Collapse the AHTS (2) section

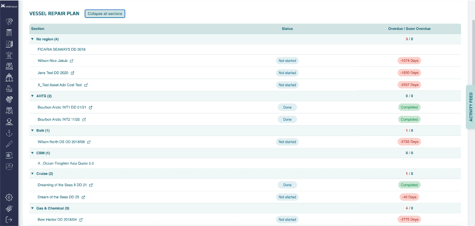33,96
